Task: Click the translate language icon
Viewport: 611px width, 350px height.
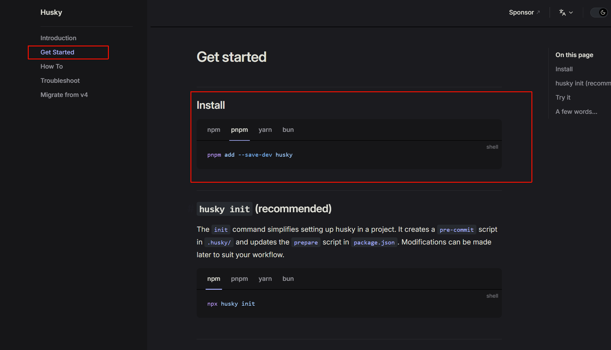Action: [562, 12]
